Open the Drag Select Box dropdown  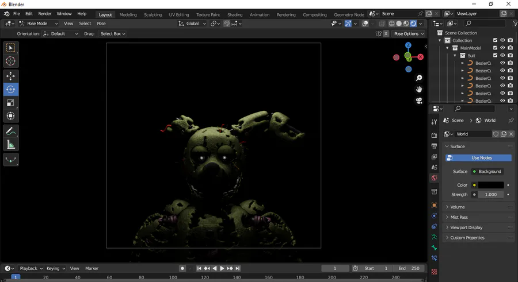click(x=112, y=34)
